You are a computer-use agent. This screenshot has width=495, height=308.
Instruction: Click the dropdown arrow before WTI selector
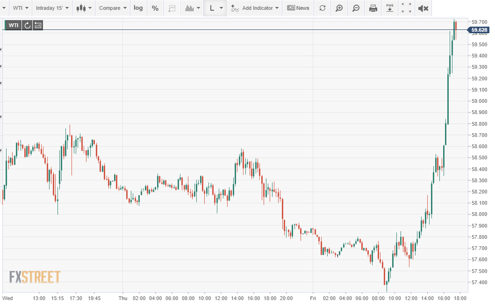click(x=4, y=8)
